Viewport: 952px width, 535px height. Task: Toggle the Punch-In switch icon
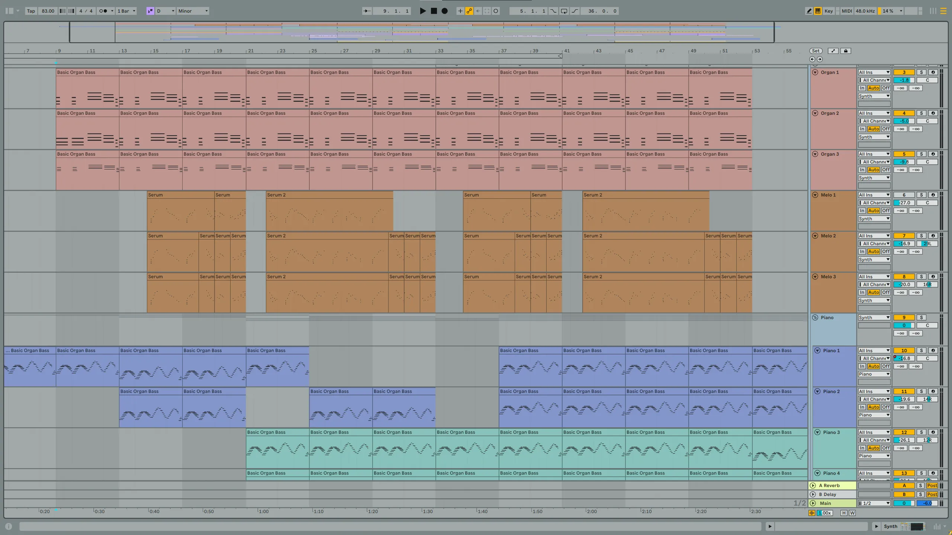click(553, 11)
